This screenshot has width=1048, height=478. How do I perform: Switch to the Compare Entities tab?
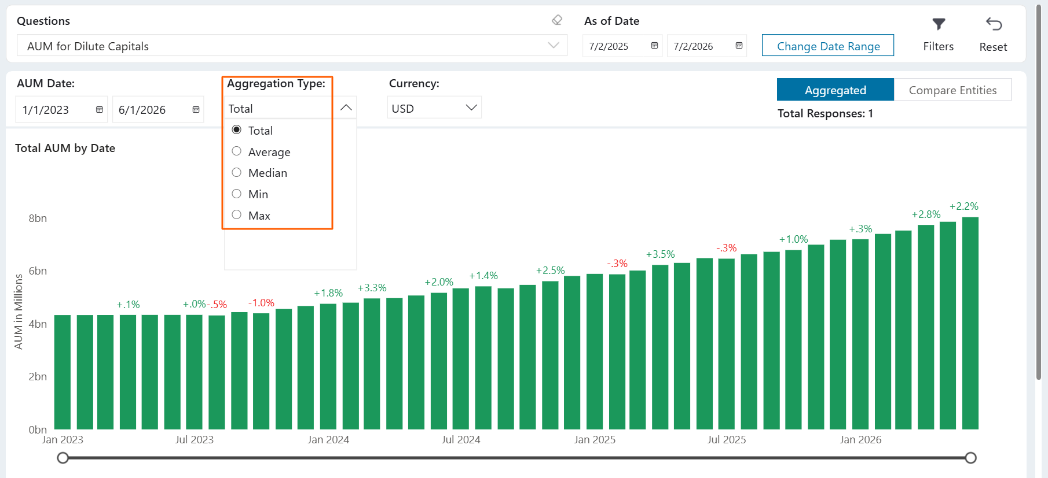pos(952,90)
